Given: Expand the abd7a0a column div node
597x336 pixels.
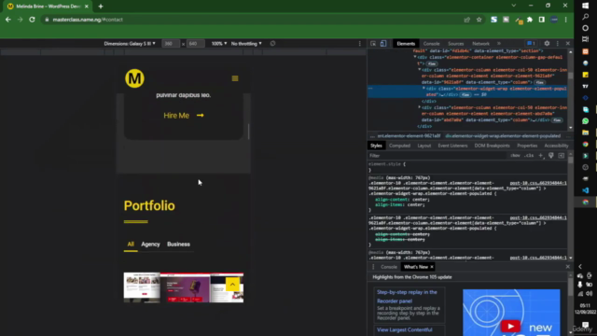Looking at the screenshot, I should tap(420, 107).
